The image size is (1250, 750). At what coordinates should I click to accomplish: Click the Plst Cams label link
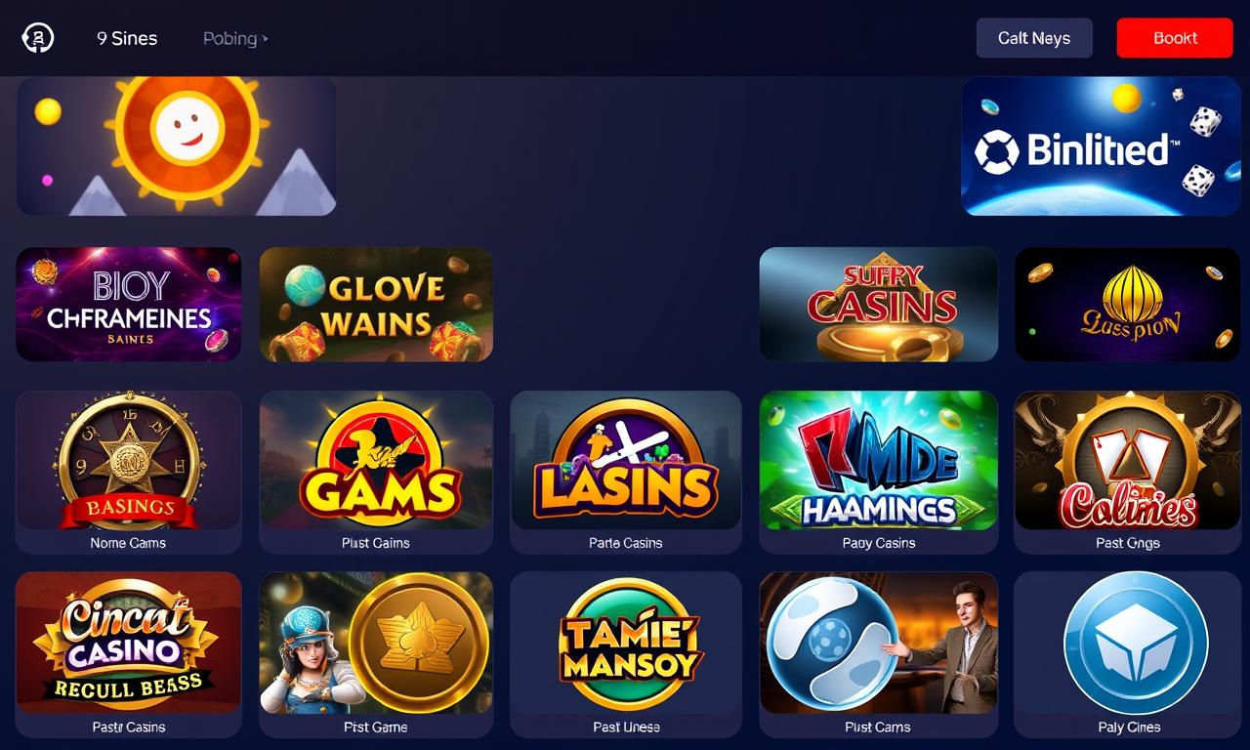click(x=878, y=727)
